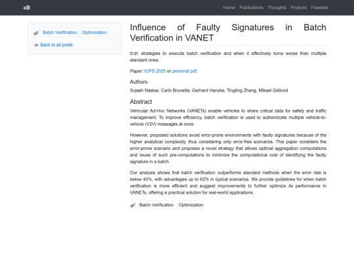The image size is (354, 265).
Task: Click the Authors heading
Action: 138,82
